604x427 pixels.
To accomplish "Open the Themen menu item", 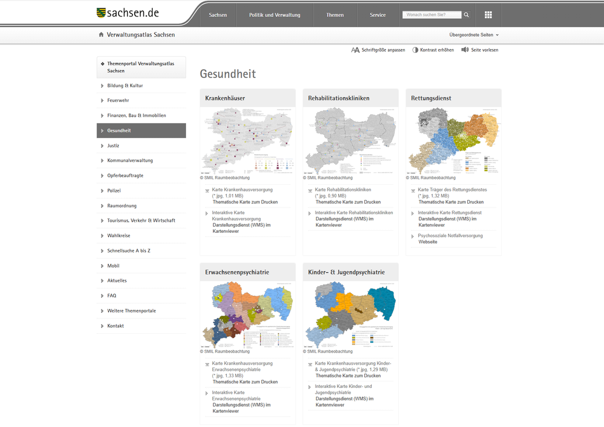I will point(335,15).
